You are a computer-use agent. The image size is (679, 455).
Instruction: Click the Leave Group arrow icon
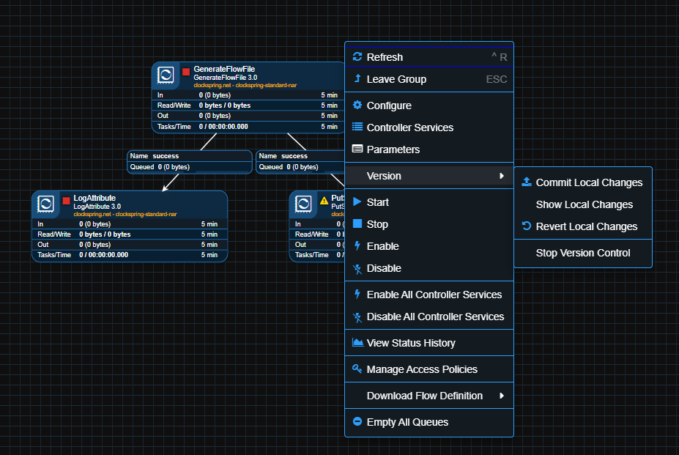tap(357, 79)
